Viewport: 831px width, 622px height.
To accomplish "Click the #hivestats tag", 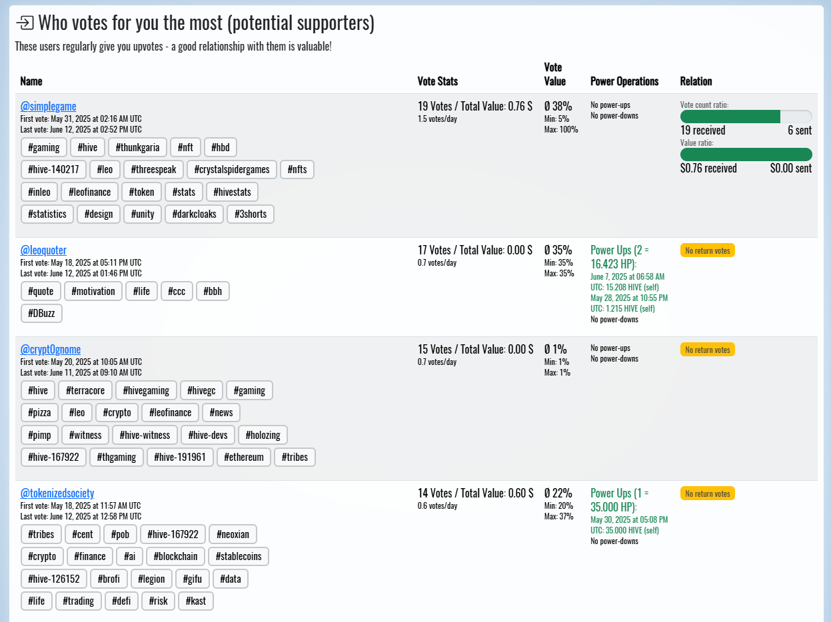I will click(233, 192).
